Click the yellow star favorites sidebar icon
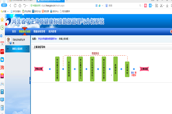172x114 pixels. 2,20
